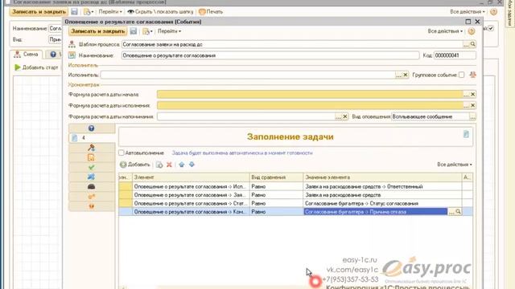Select cell Согласование бухгалтера -> Статус согласования
The height and width of the screenshot is (289, 515).
coord(382,203)
